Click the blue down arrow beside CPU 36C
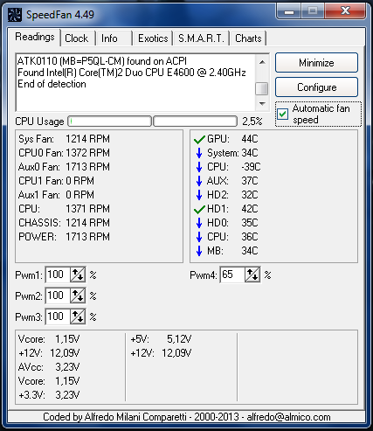The image size is (373, 431). tap(199, 237)
